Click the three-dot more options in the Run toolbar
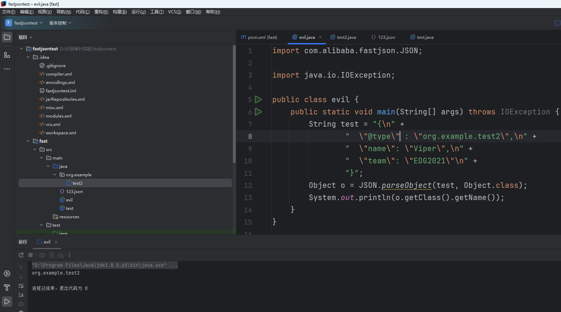The image size is (561, 312). tap(69, 255)
